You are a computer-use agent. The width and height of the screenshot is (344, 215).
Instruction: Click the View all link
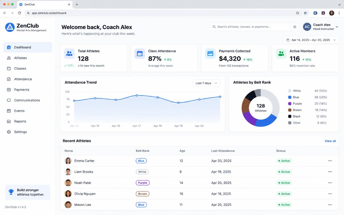pos(330,141)
